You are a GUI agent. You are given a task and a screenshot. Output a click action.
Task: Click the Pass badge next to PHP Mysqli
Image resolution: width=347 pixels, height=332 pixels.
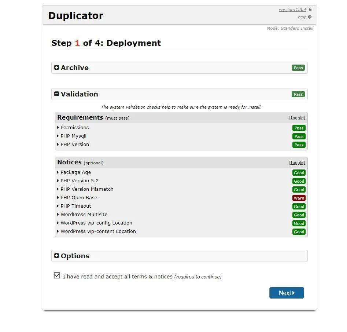click(299, 136)
